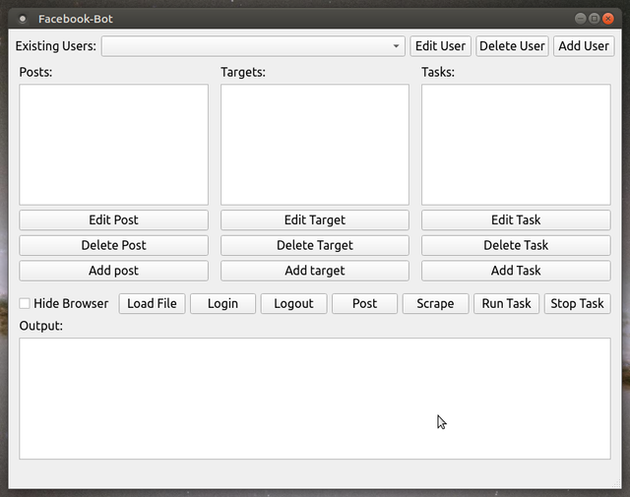
Task: Enable the Hide Browser checkbox
Action: (x=25, y=303)
